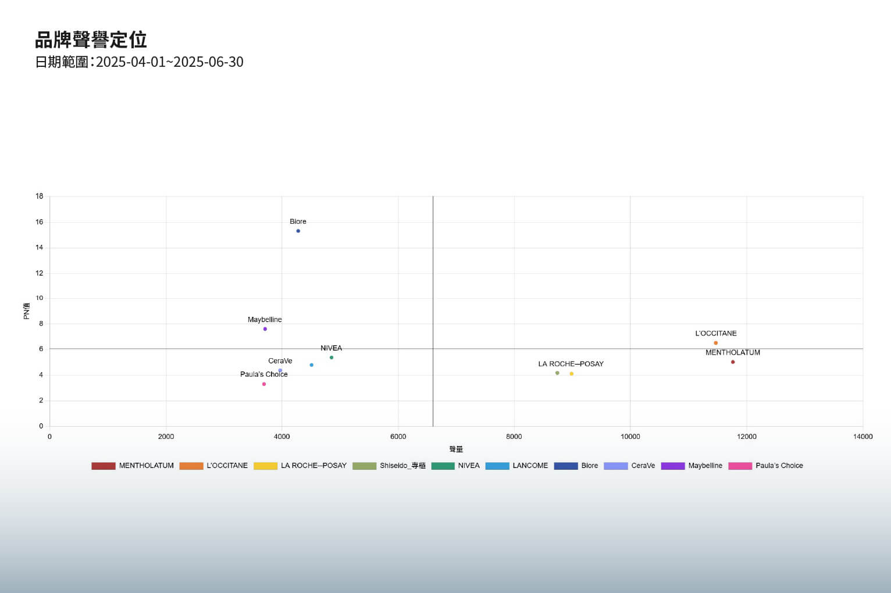
Task: Click the chart title 品牌聲譽定位
Action: coord(91,40)
